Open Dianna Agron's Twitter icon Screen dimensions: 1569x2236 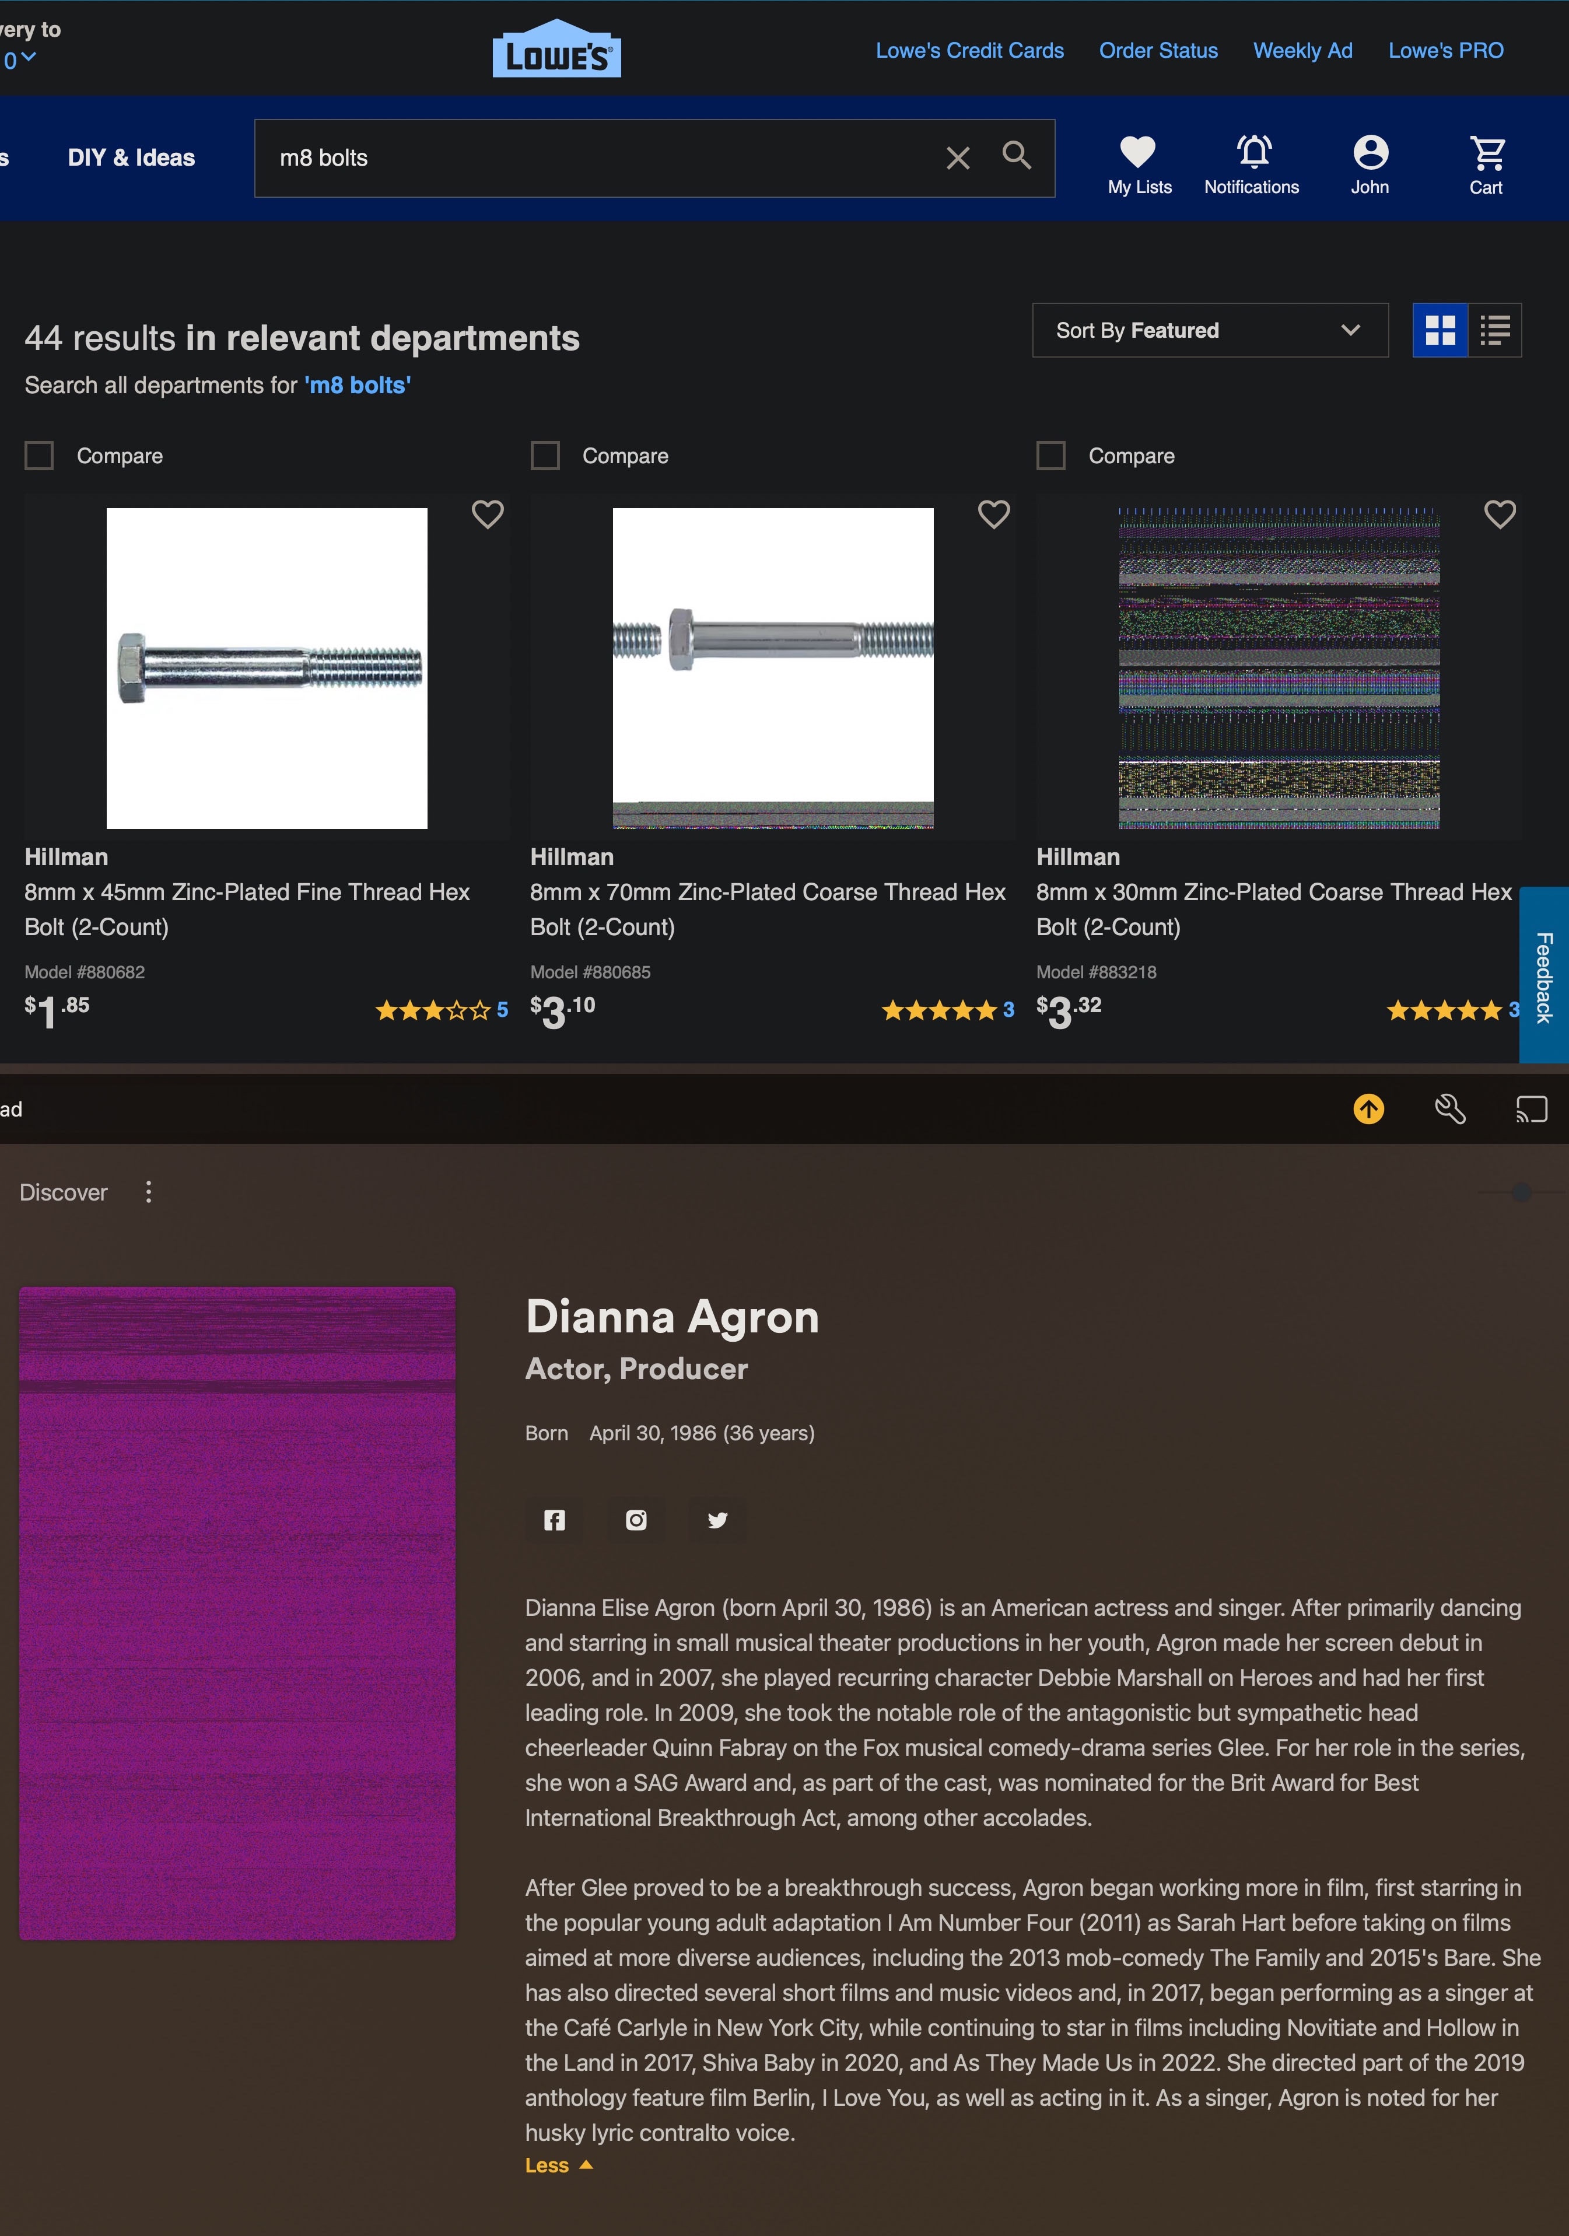[x=718, y=1520]
